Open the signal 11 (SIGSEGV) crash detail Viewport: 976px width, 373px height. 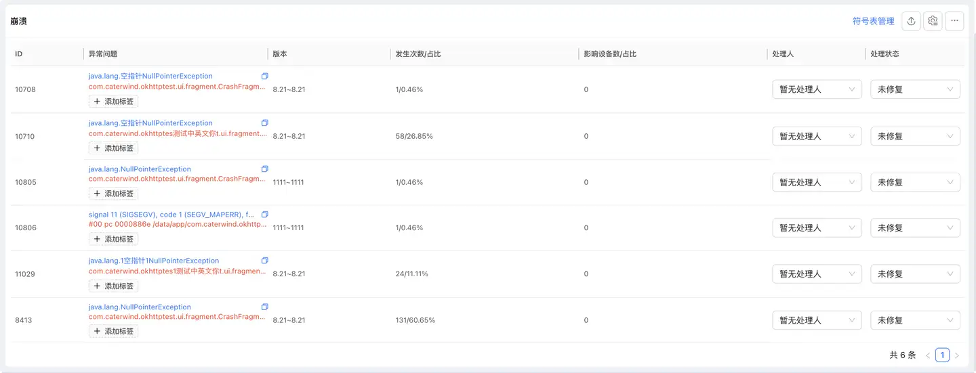pos(171,215)
